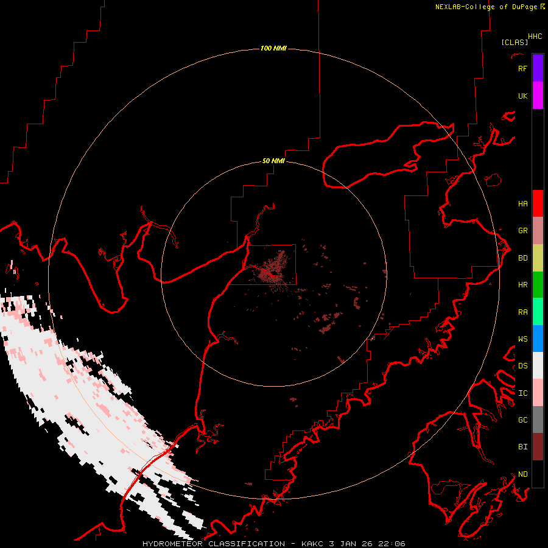Click the 'RA' legend label
548x548 pixels.
tap(522, 312)
